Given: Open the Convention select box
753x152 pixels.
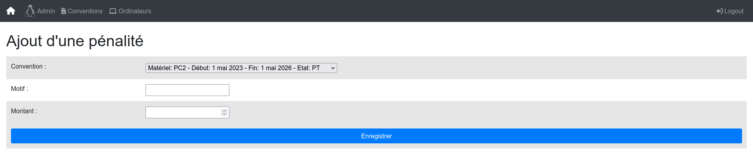Looking at the screenshot, I should pos(241,68).
